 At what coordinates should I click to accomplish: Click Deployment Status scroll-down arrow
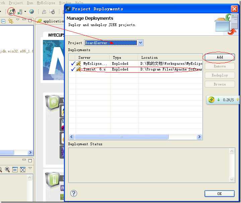[x=232, y=179]
